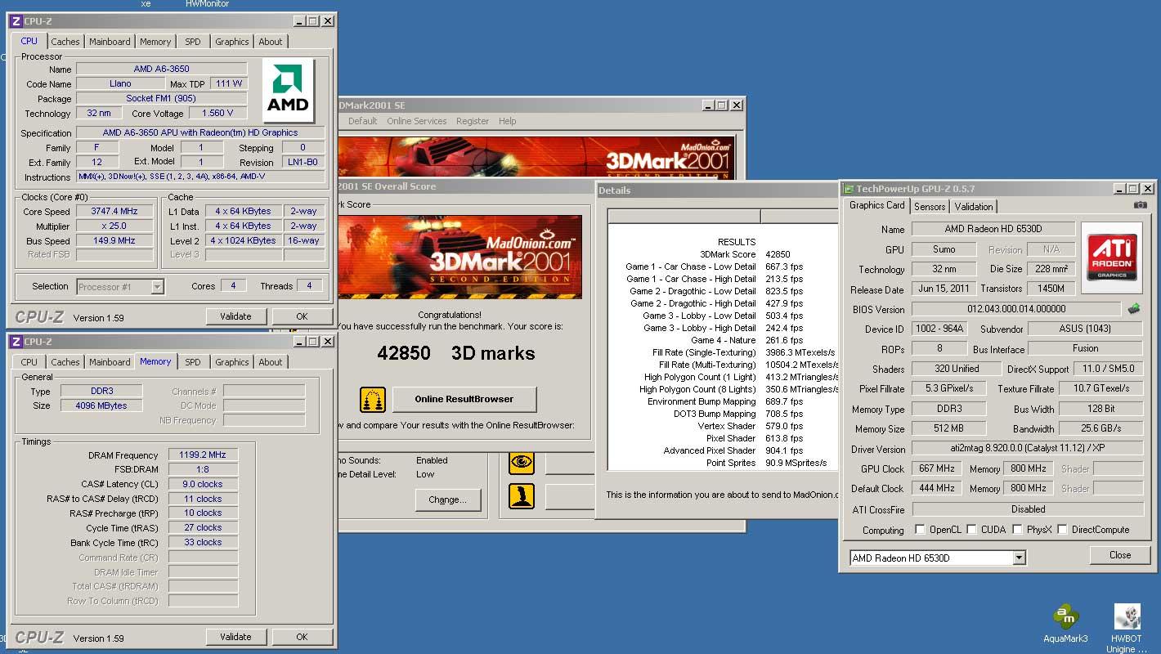Click the Online ResultBrowser button
The width and height of the screenshot is (1161, 654).
click(x=464, y=400)
